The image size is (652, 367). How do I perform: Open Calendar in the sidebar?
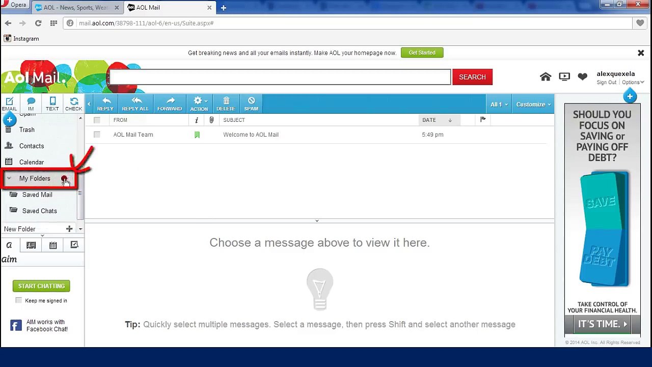coord(32,163)
